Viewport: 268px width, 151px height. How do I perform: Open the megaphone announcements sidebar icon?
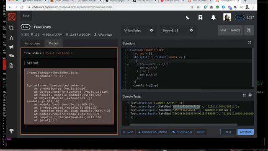click(x=11, y=47)
